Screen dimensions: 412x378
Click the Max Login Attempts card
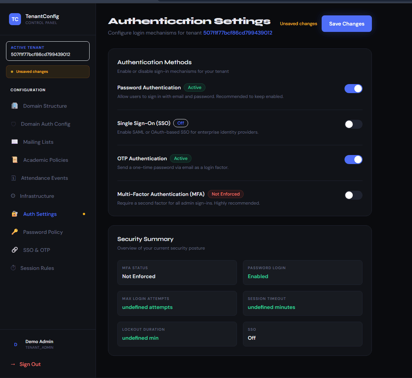177,303
